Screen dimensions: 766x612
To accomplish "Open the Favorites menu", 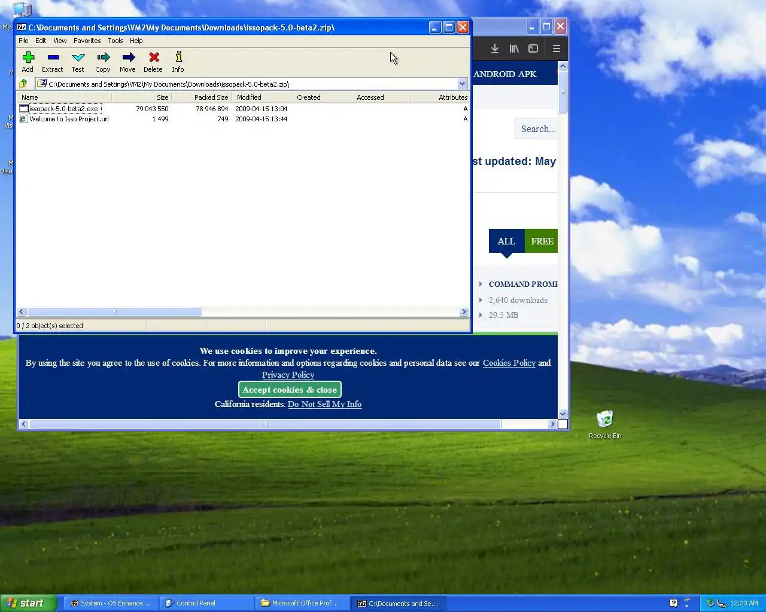I will pos(87,41).
